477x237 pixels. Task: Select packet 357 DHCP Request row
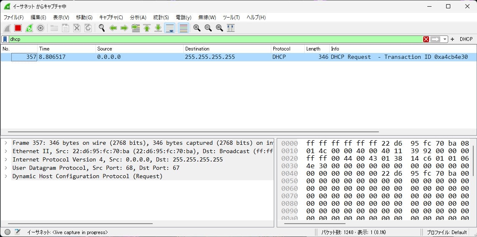coord(239,57)
